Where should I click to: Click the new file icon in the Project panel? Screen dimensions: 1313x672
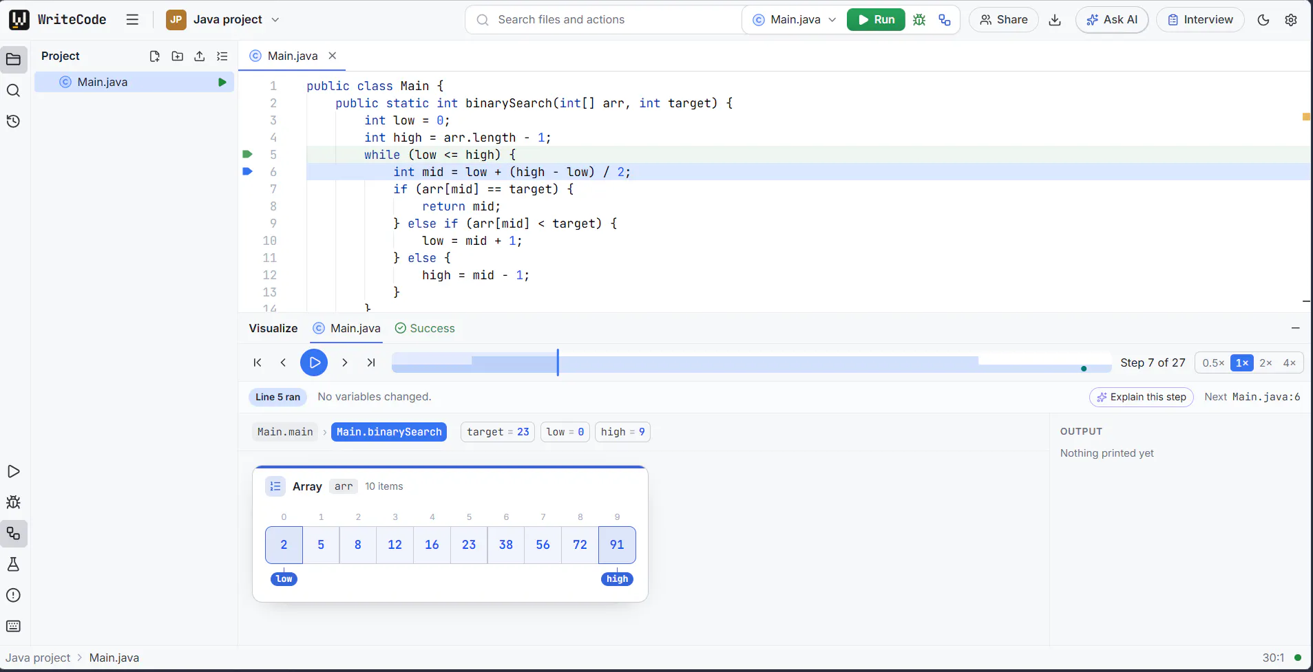tap(155, 56)
